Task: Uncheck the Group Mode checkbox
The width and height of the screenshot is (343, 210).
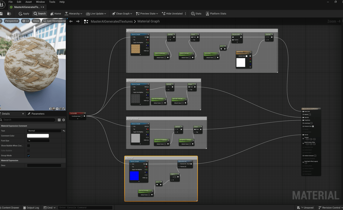Action: pos(28,156)
